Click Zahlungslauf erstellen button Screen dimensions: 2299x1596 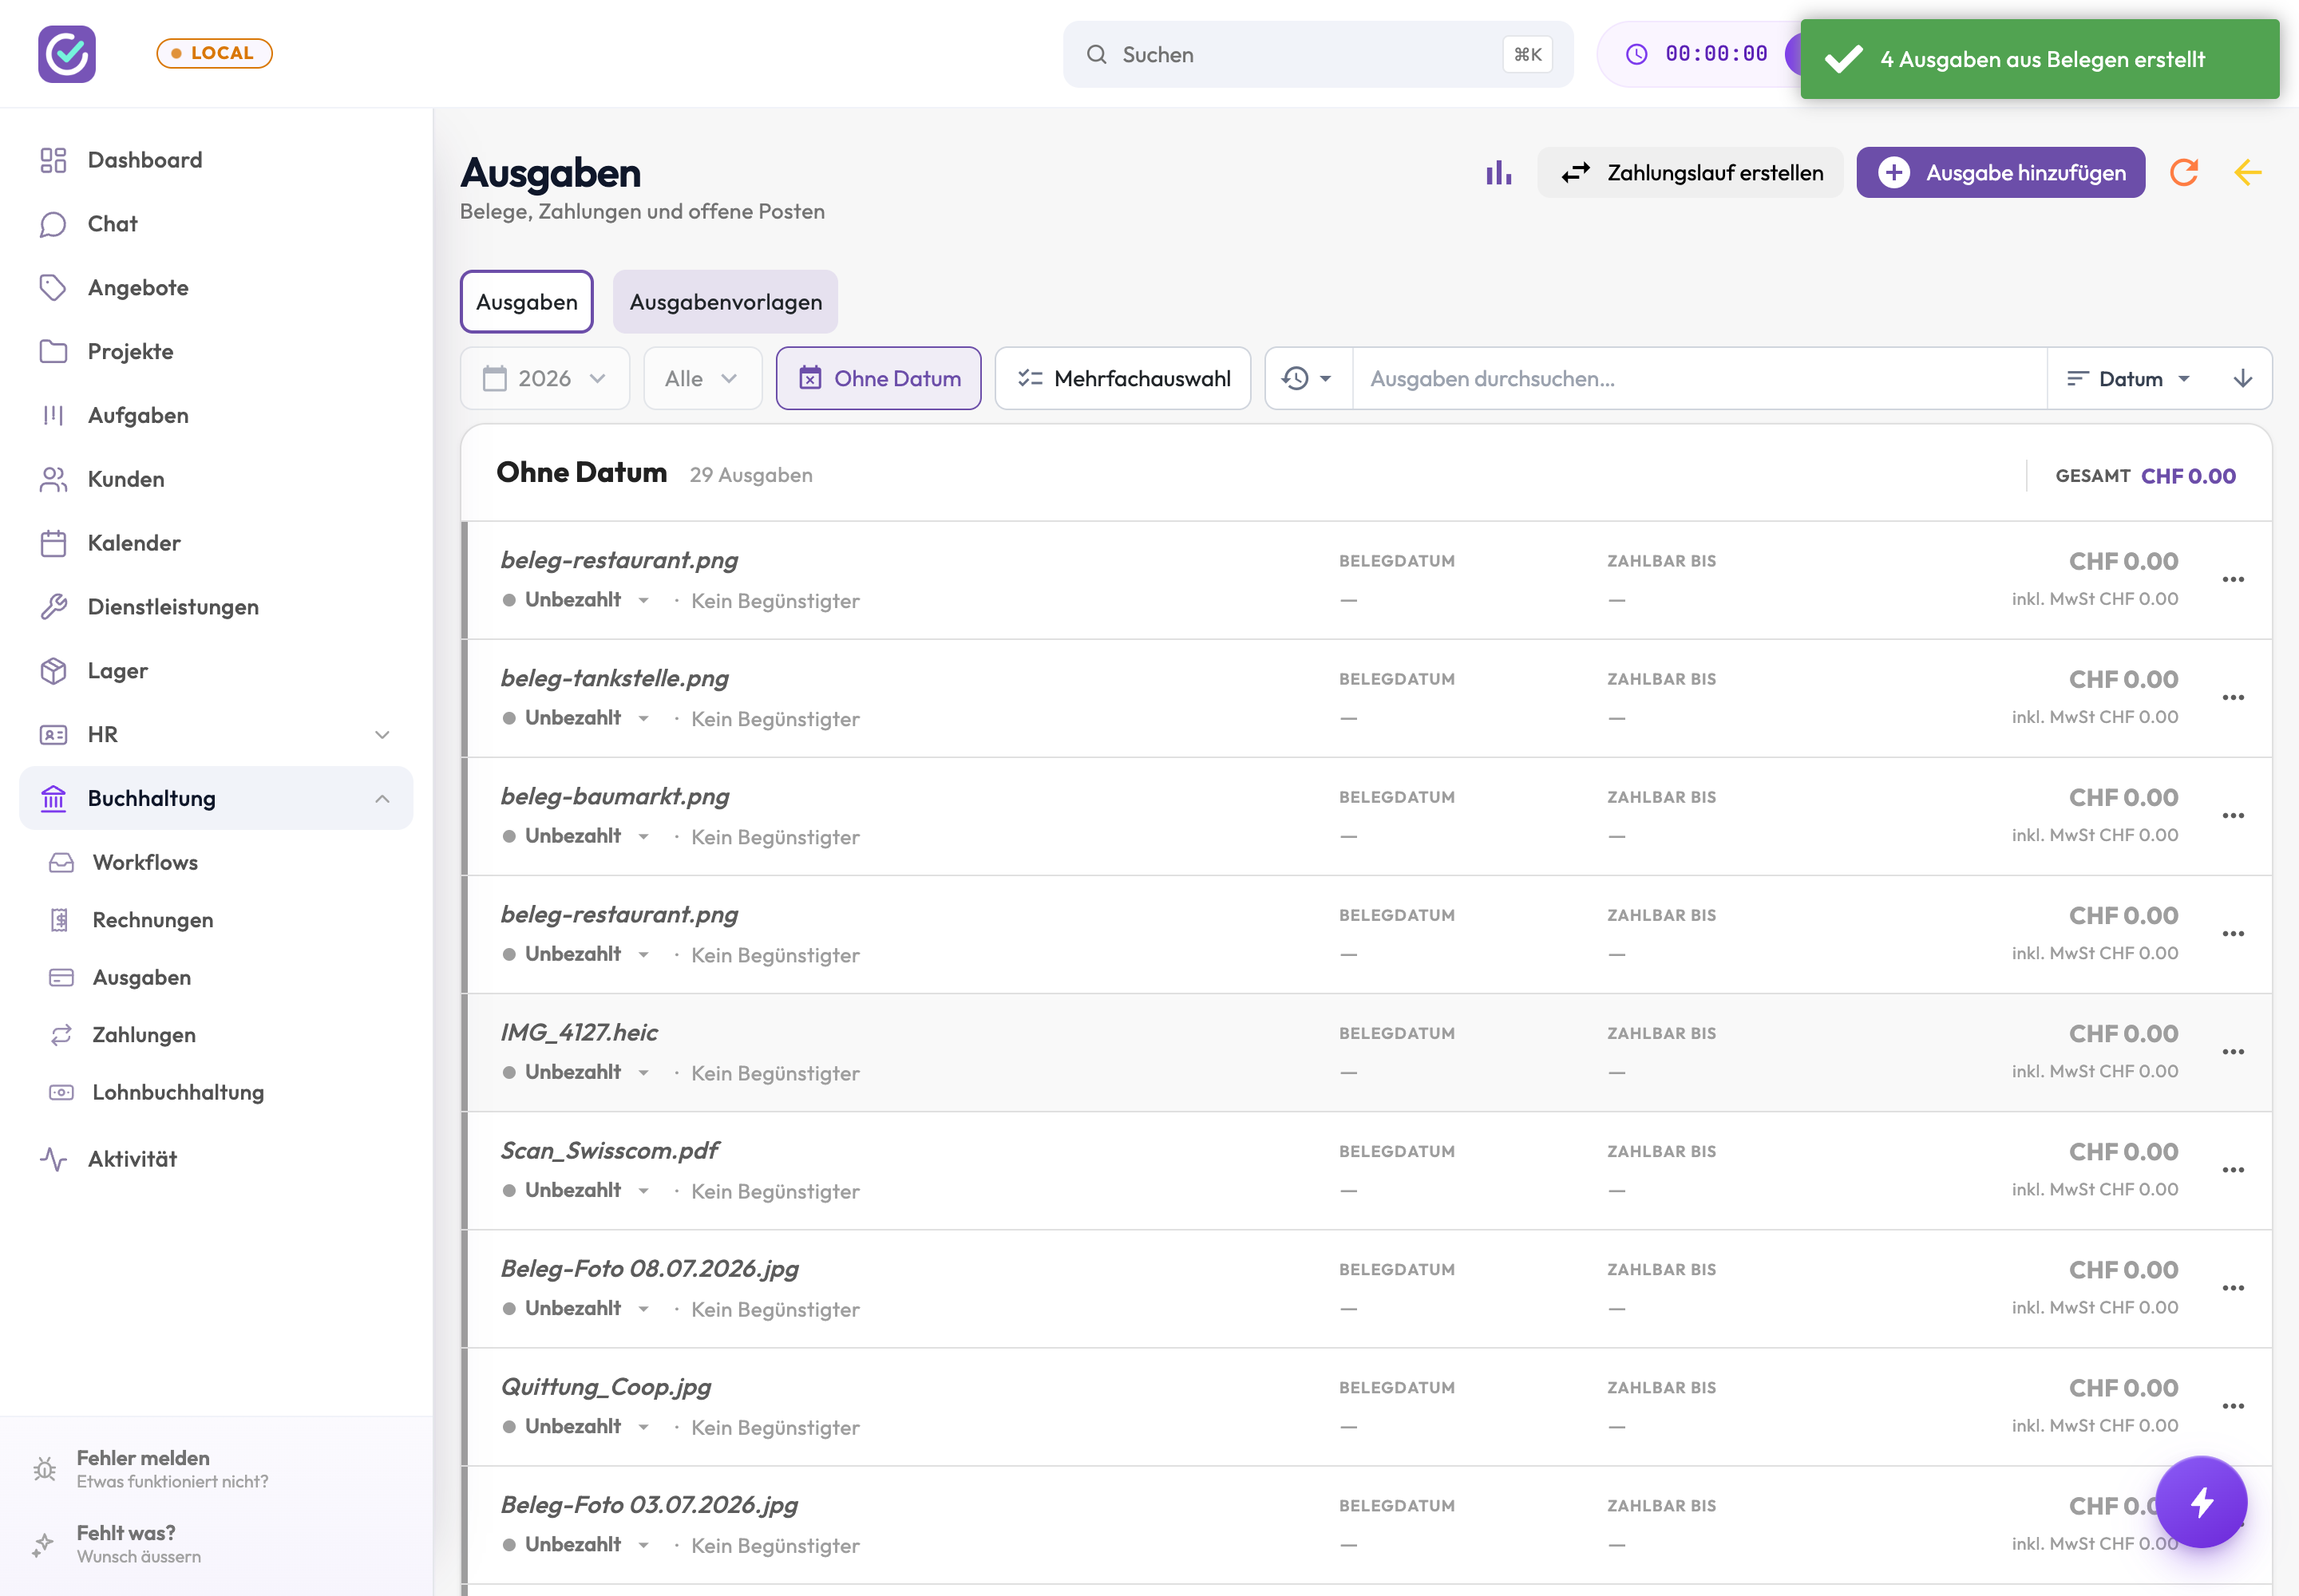(1690, 173)
